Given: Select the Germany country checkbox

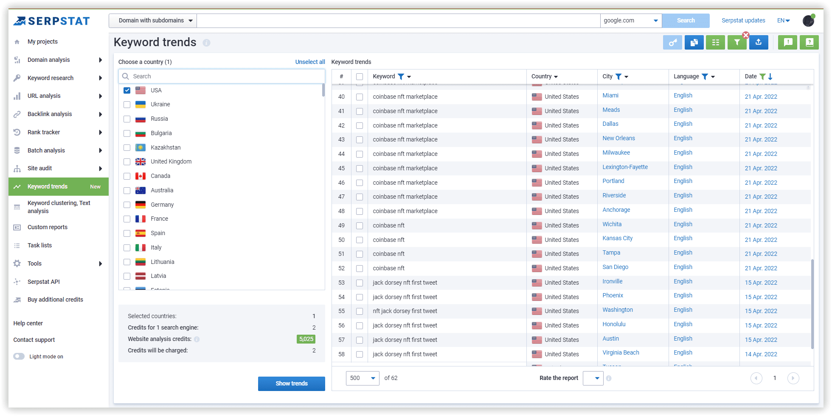Looking at the screenshot, I should pos(127,205).
